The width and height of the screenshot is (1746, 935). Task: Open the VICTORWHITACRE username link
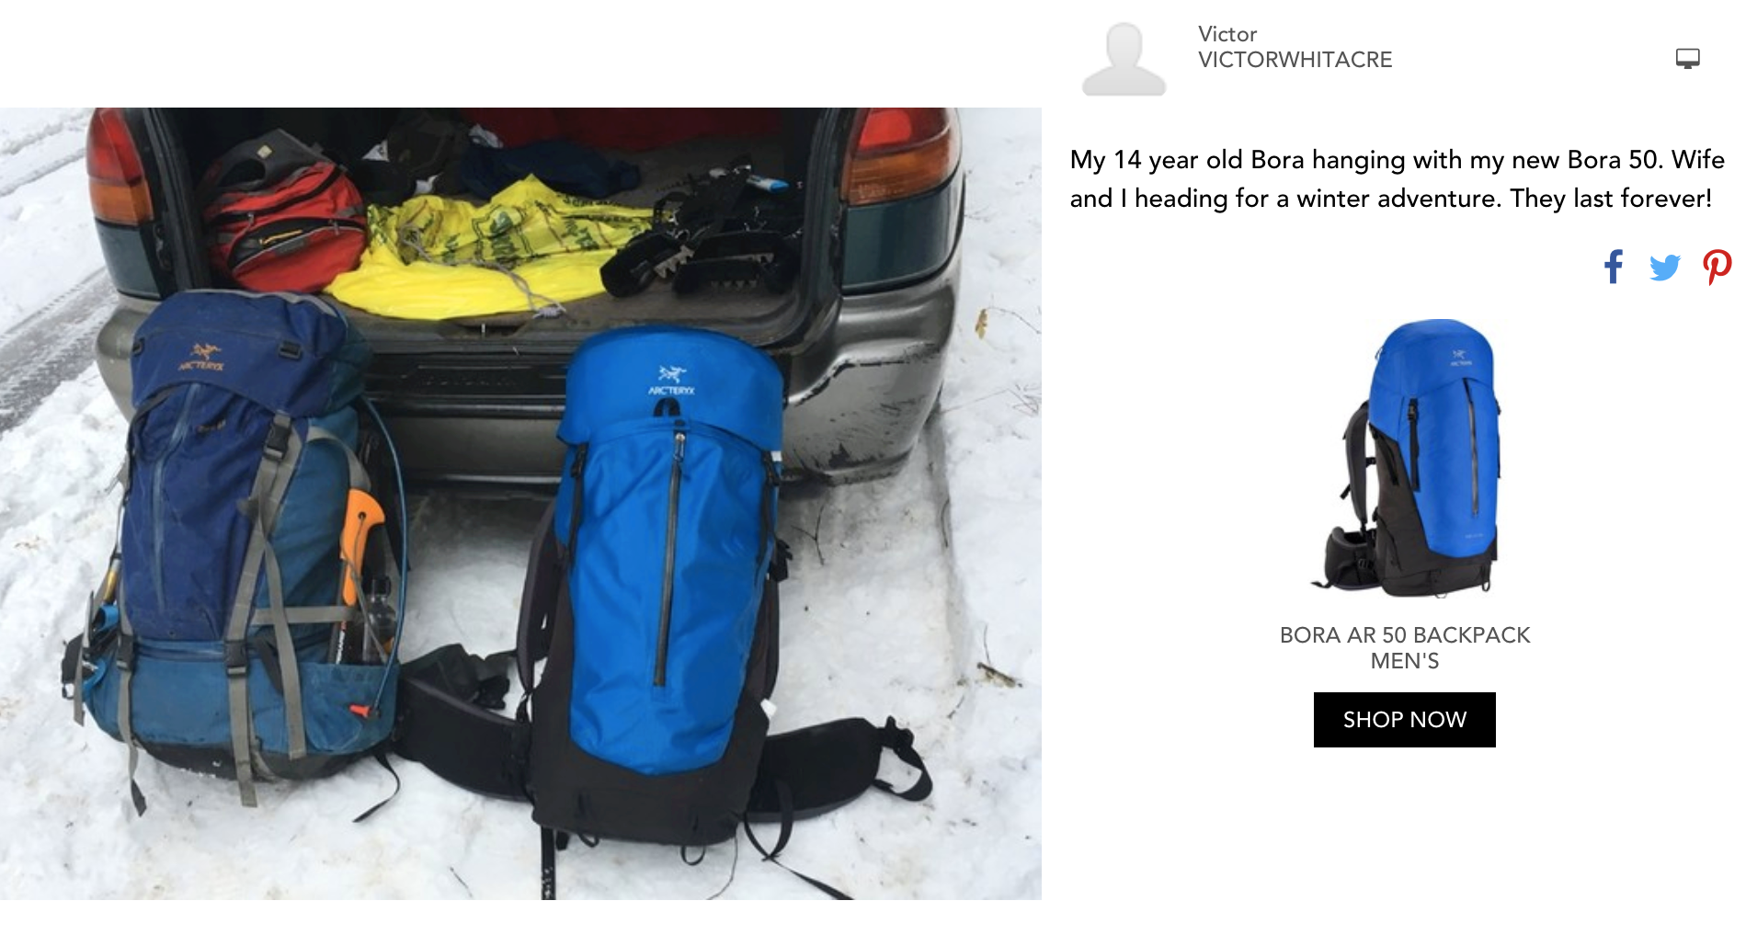pyautogui.click(x=1295, y=60)
